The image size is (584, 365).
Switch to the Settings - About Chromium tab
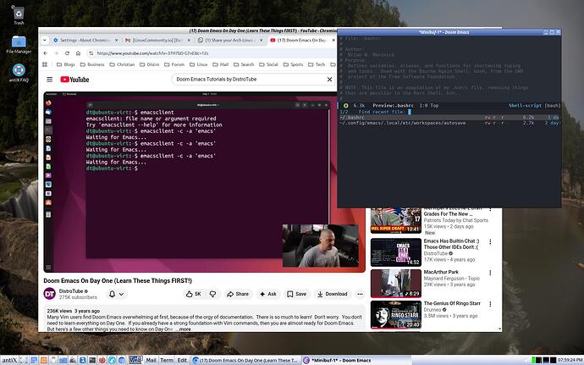point(85,40)
